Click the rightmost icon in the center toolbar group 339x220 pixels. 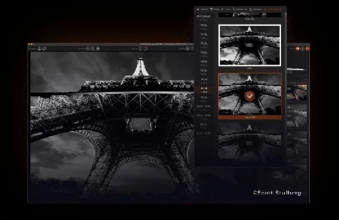click(98, 48)
